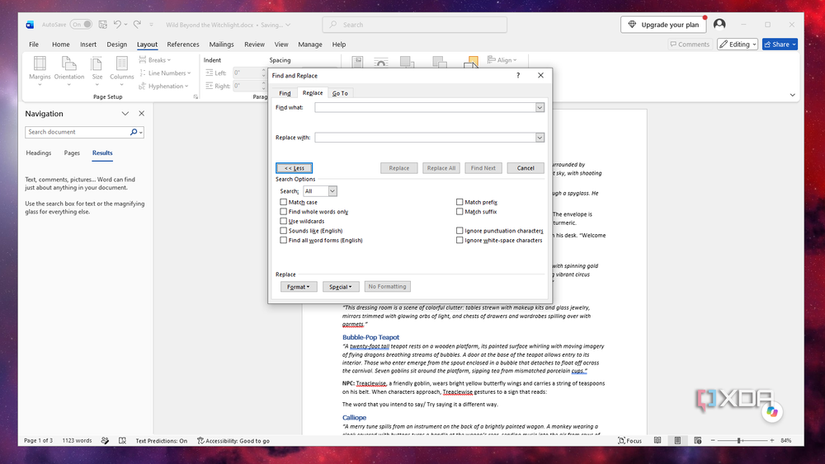Viewport: 825px width, 464px height.
Task: Open the File menu
Action: point(34,45)
